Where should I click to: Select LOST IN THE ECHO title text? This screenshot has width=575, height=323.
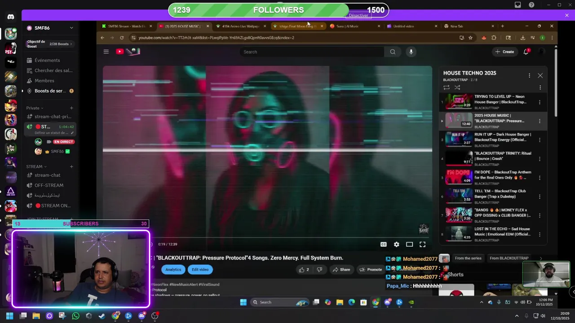[x=502, y=231]
